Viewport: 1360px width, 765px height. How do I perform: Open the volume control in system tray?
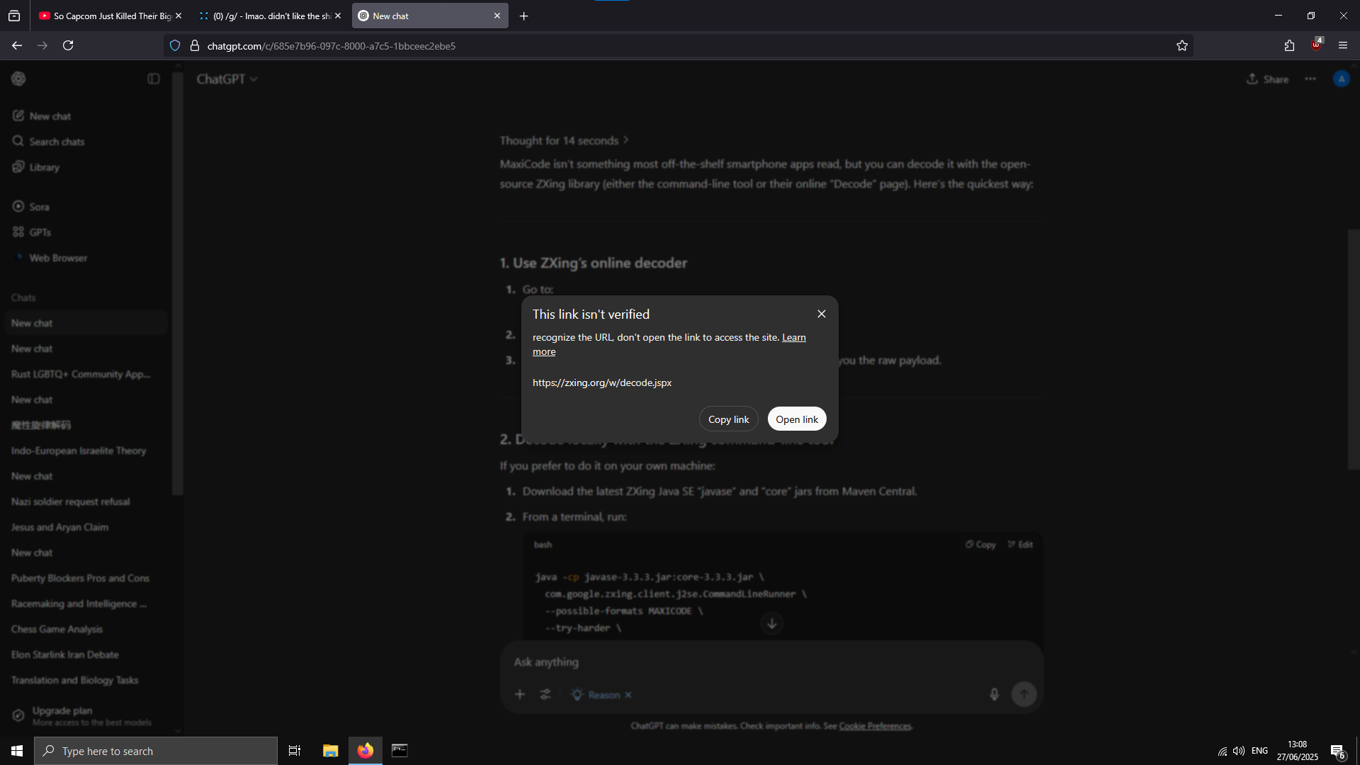click(x=1239, y=751)
